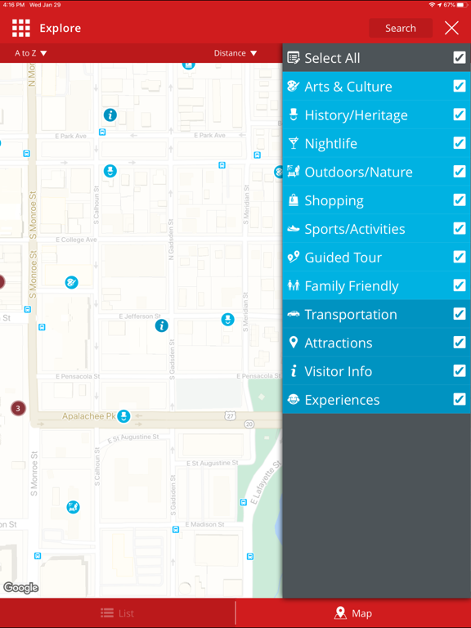Close the filter panel with the X icon
This screenshot has height=628, width=471.
(451, 28)
